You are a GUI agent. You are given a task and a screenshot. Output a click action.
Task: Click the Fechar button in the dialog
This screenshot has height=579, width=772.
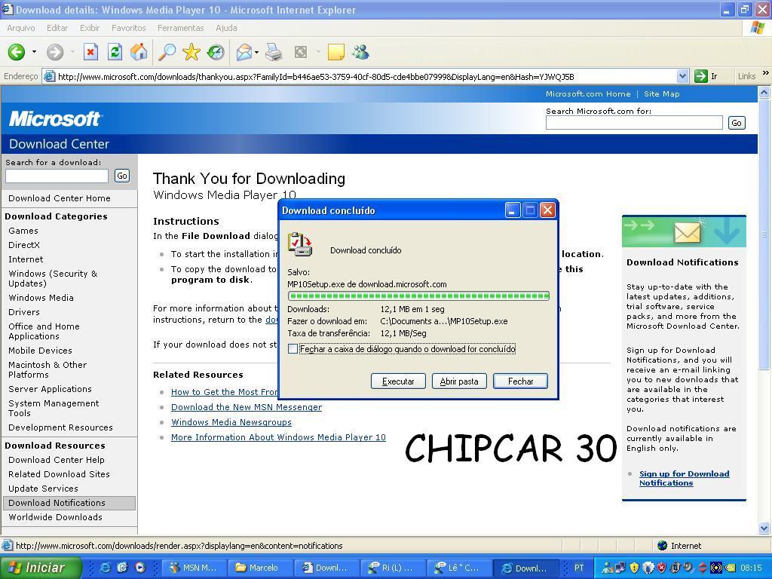pyautogui.click(x=520, y=381)
